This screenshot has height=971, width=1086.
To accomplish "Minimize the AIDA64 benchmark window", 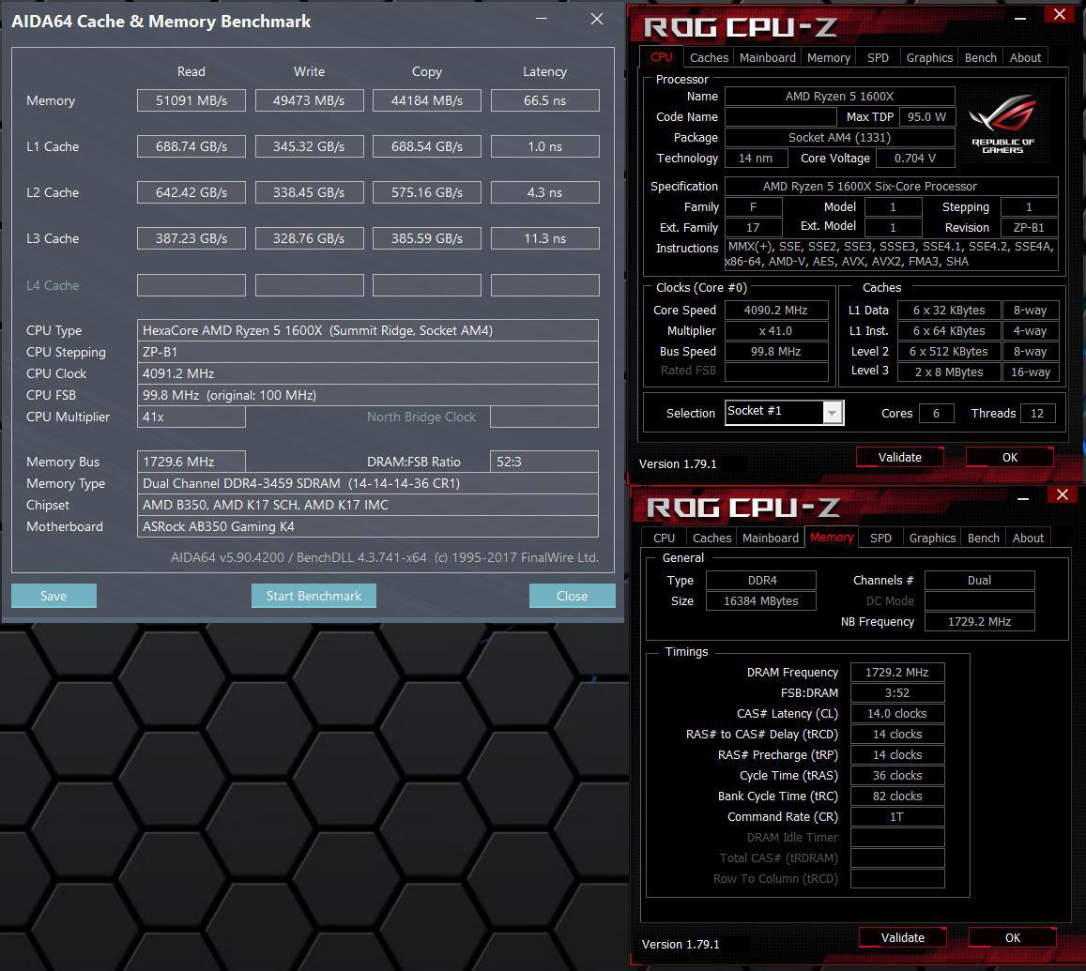I will [542, 19].
